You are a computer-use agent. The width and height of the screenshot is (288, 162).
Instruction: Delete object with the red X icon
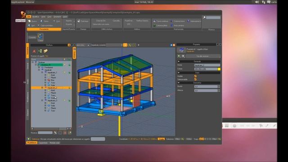(x=34, y=51)
